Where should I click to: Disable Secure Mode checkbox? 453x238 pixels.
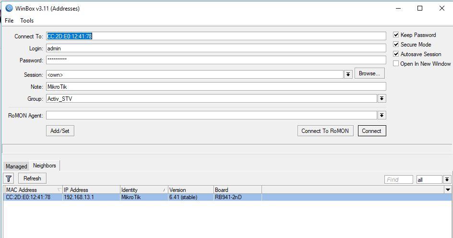(x=396, y=44)
